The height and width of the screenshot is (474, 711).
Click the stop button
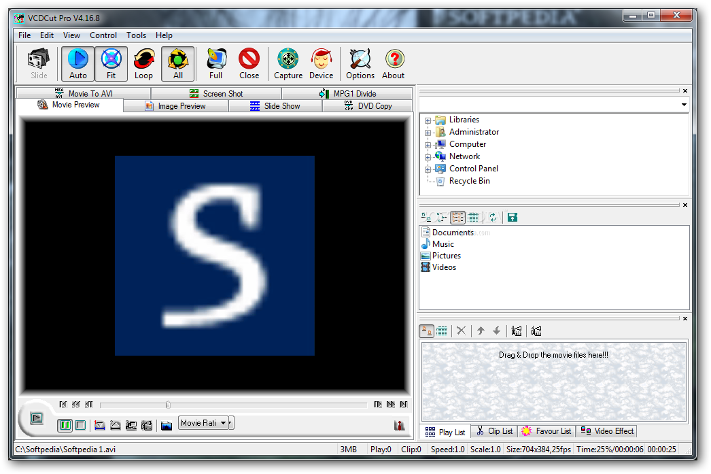click(80, 425)
